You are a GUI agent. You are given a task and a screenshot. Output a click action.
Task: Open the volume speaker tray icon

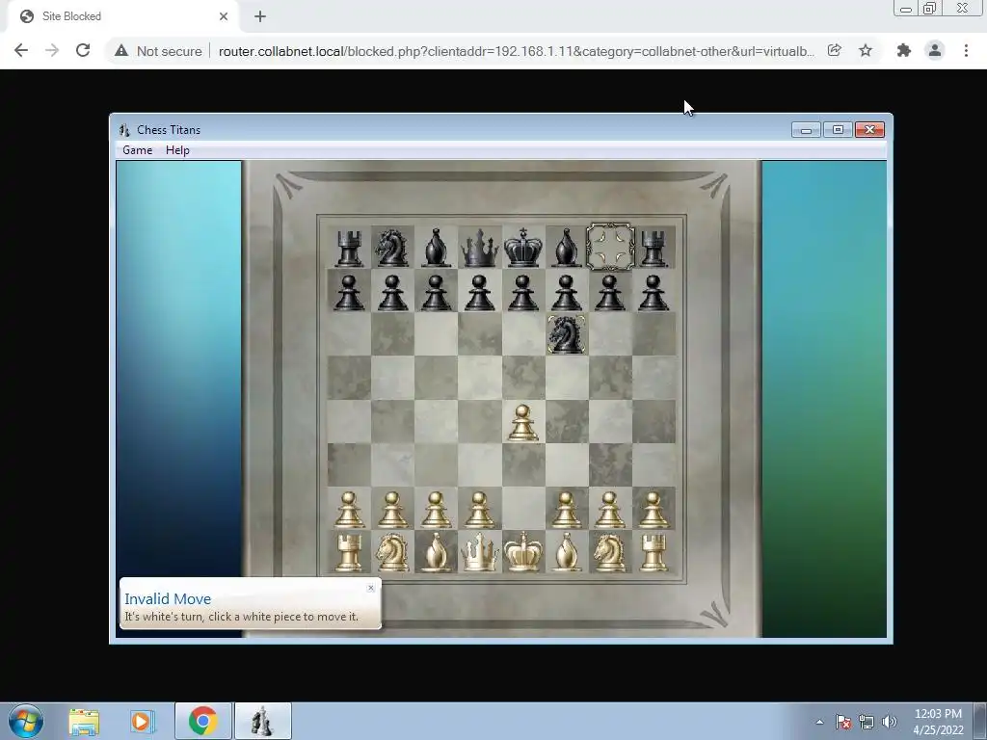(890, 722)
